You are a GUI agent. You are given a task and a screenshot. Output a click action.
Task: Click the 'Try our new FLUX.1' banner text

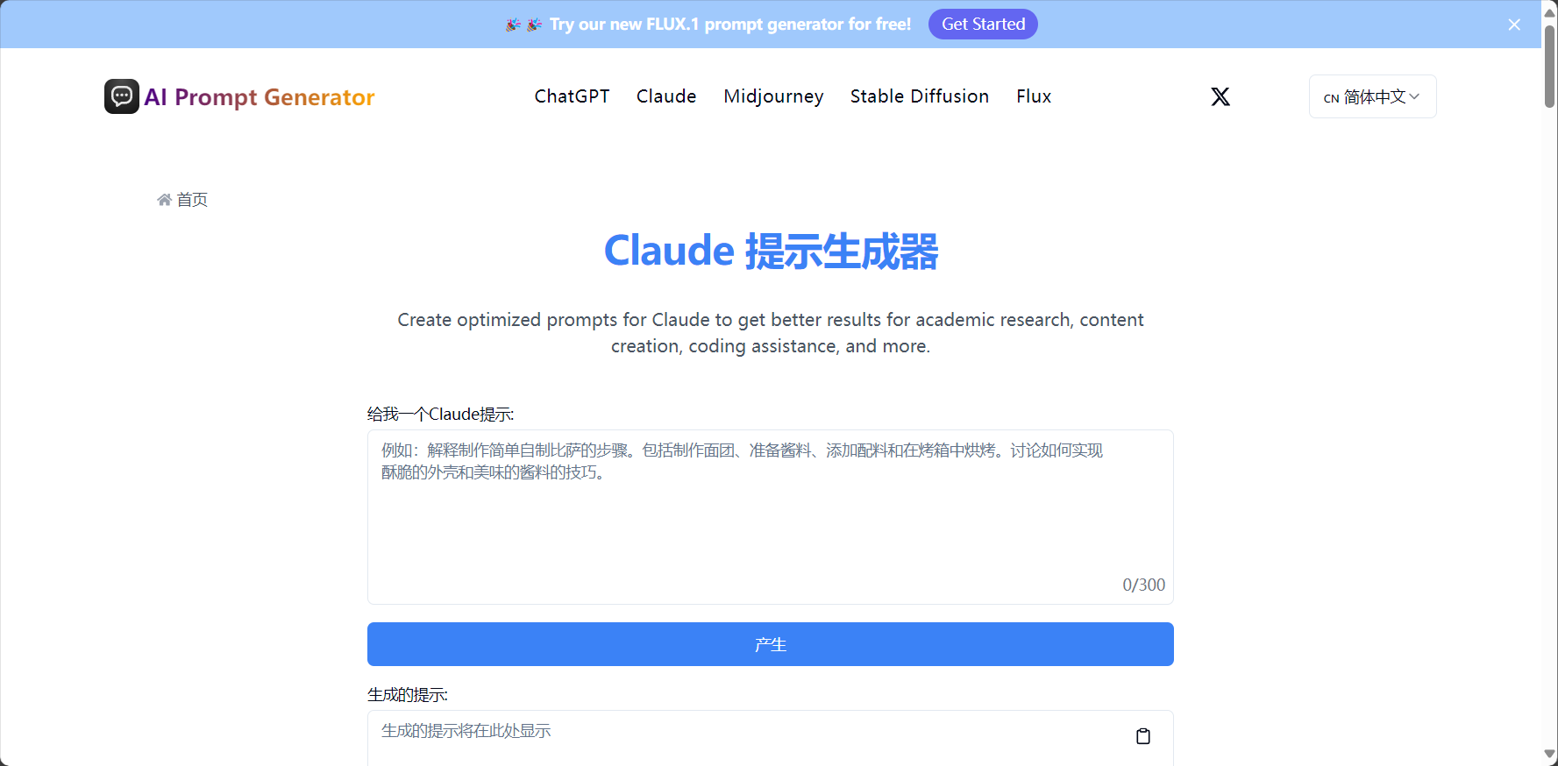pos(730,25)
